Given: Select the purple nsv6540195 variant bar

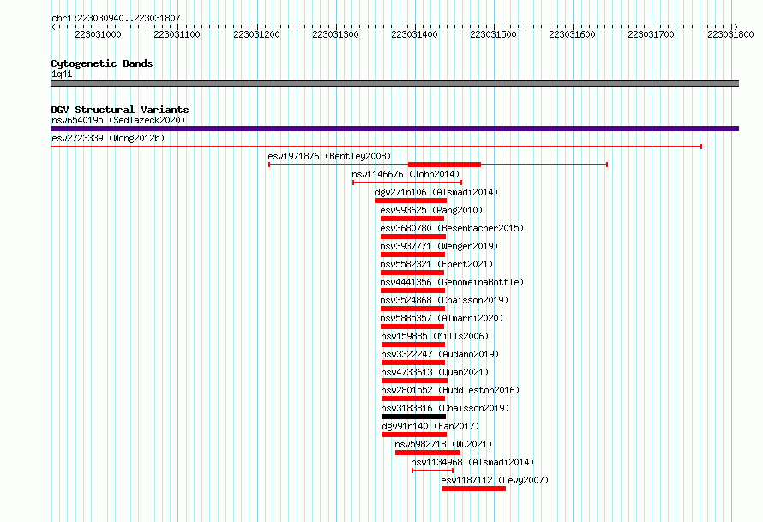Looking at the screenshot, I should [x=394, y=129].
